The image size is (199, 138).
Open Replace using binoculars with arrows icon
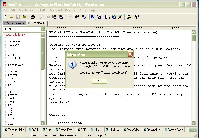click(84, 17)
